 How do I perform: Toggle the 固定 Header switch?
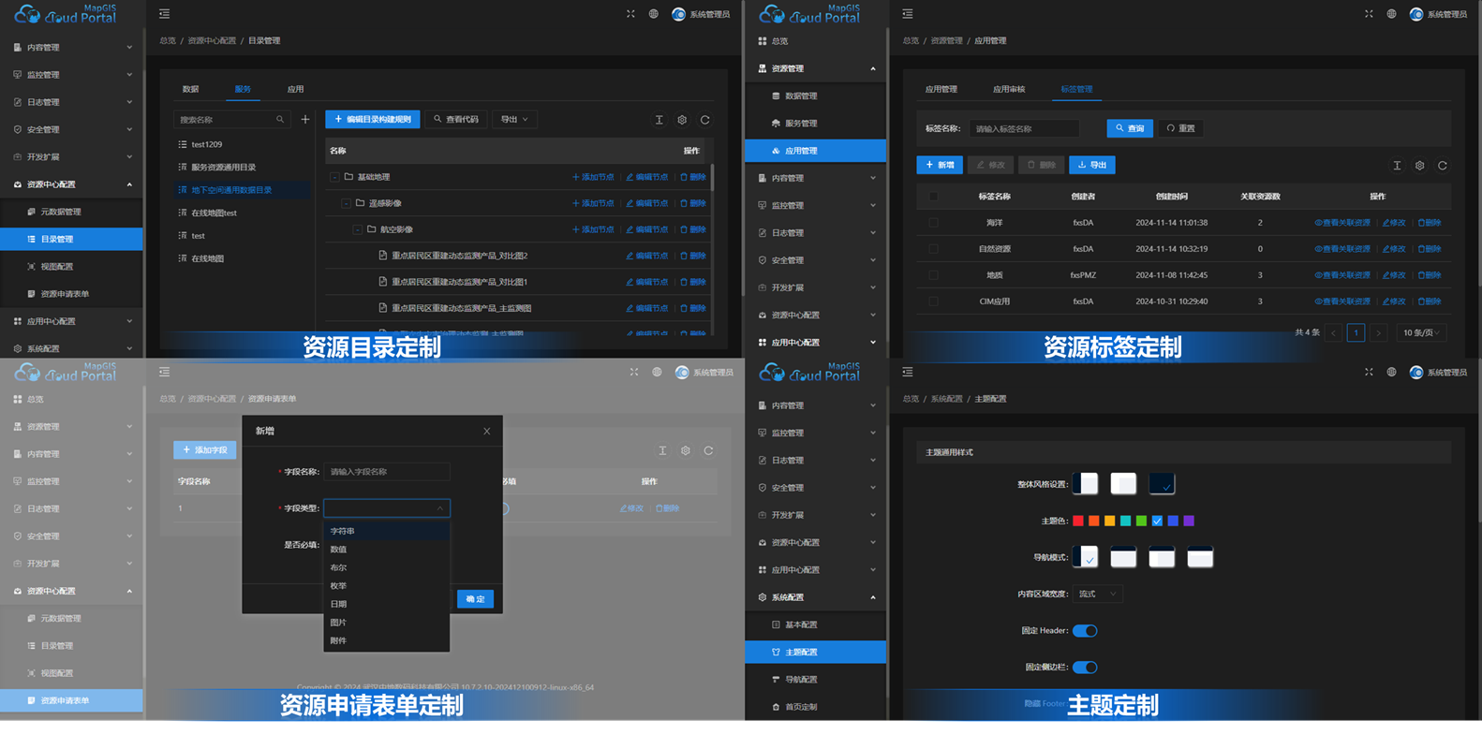click(x=1085, y=631)
